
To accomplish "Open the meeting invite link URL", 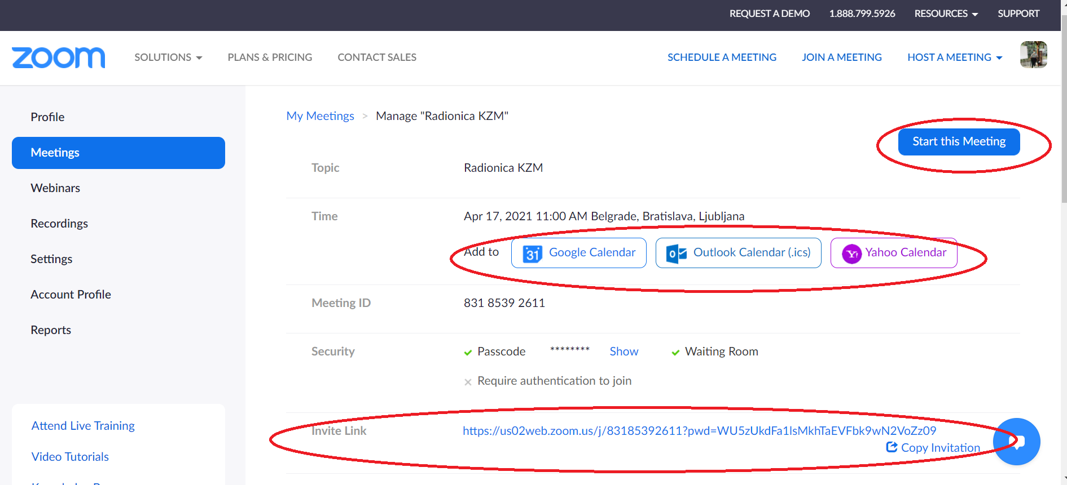I will 699,431.
